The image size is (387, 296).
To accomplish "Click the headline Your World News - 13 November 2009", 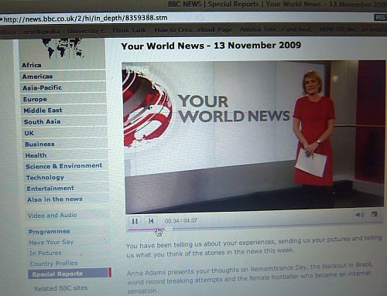I will (x=211, y=46).
